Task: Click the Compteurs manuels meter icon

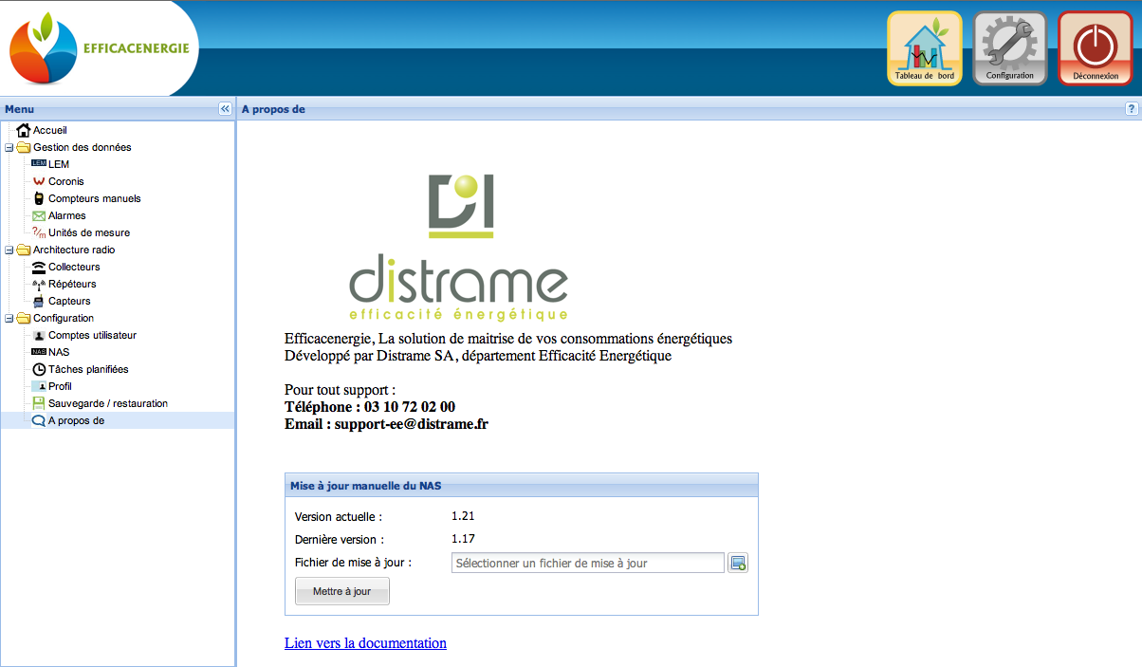Action: [39, 198]
